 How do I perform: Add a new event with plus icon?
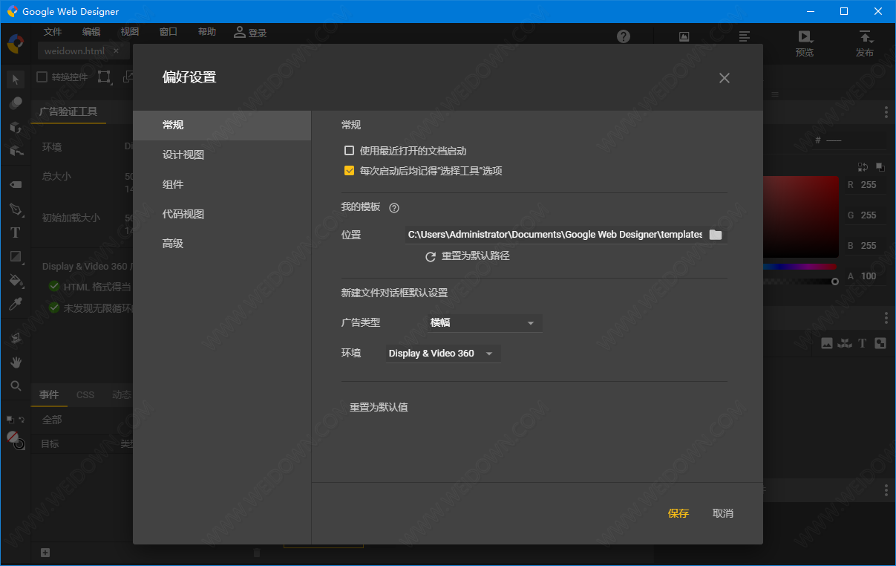point(45,553)
